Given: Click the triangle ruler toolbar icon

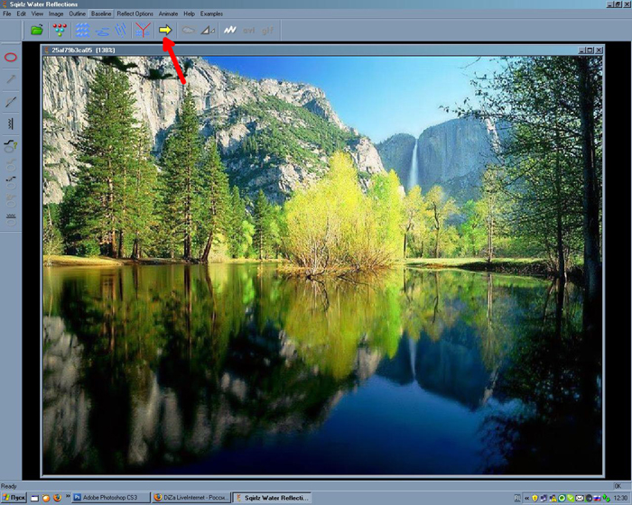Looking at the screenshot, I should 208,30.
